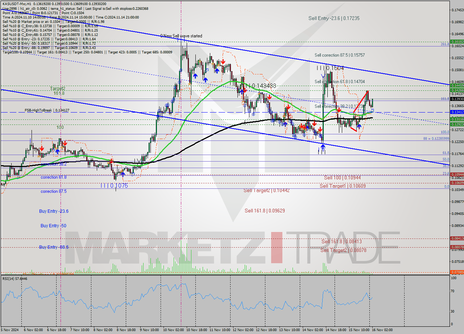Click the blue 'correction 61.8' label
Image resolution: width=464 pixels, height=334 pixels.
click(x=53, y=177)
